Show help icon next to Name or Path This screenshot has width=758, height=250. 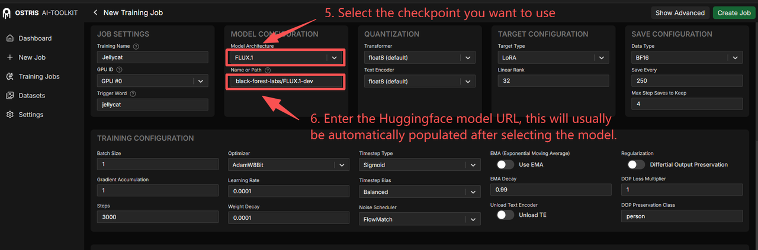(x=267, y=70)
